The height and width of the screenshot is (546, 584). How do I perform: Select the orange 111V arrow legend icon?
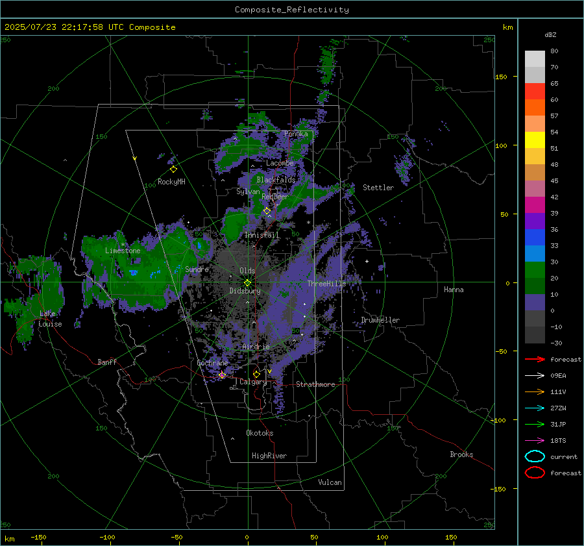coord(535,391)
